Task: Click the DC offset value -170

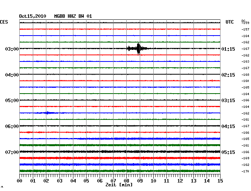Action: (x=245, y=171)
